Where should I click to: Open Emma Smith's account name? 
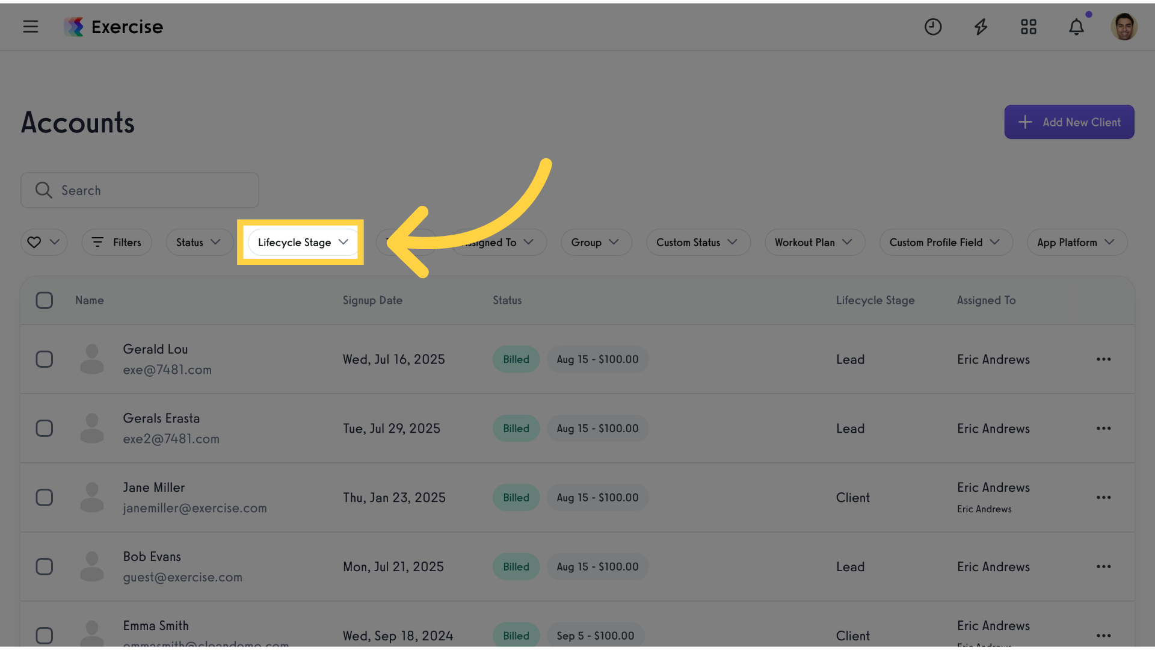point(156,626)
